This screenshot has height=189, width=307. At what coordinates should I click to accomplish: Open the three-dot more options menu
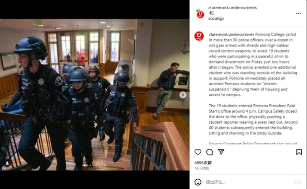[298, 13]
